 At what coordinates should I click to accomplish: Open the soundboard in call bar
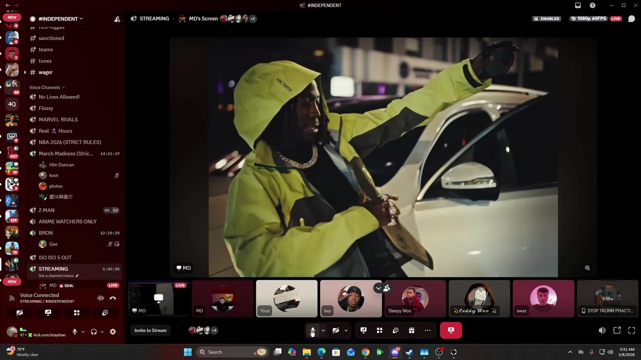(396, 330)
